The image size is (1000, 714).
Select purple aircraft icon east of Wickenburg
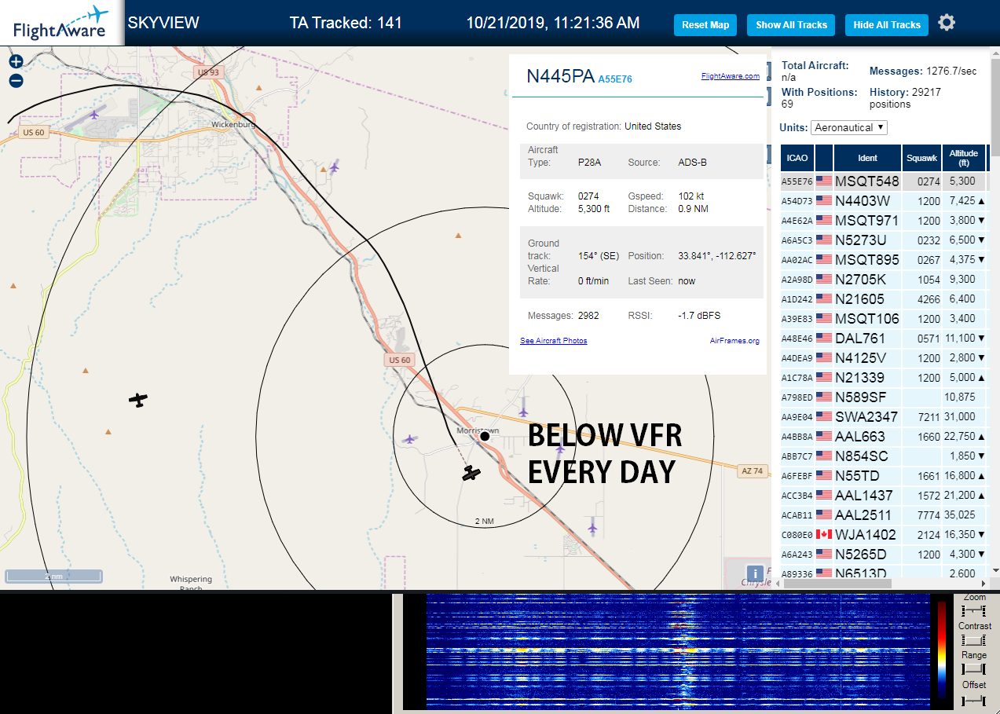335,166
